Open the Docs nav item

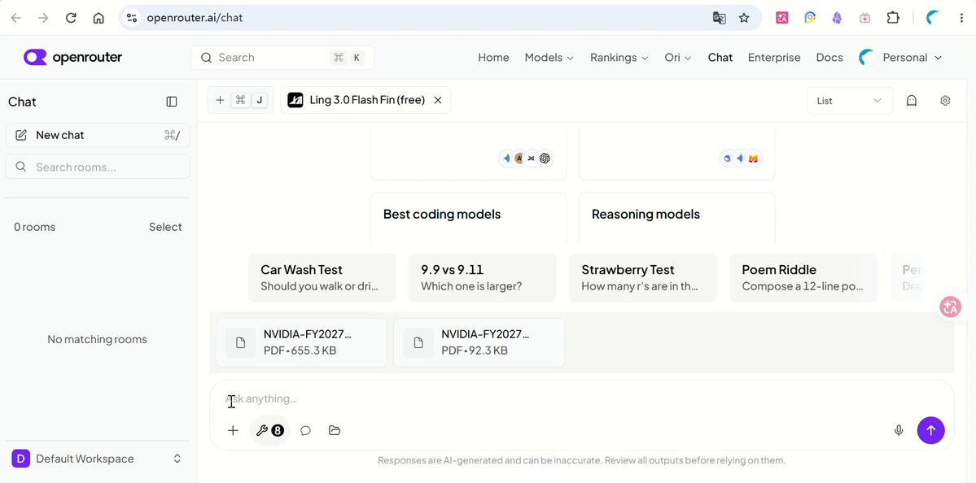829,57
